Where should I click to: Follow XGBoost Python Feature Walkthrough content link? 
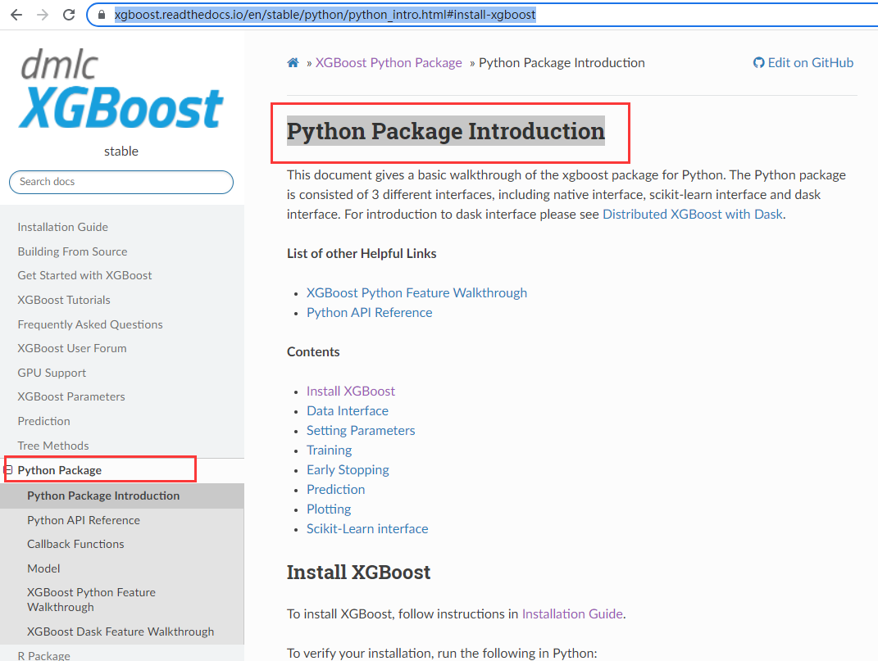(416, 292)
